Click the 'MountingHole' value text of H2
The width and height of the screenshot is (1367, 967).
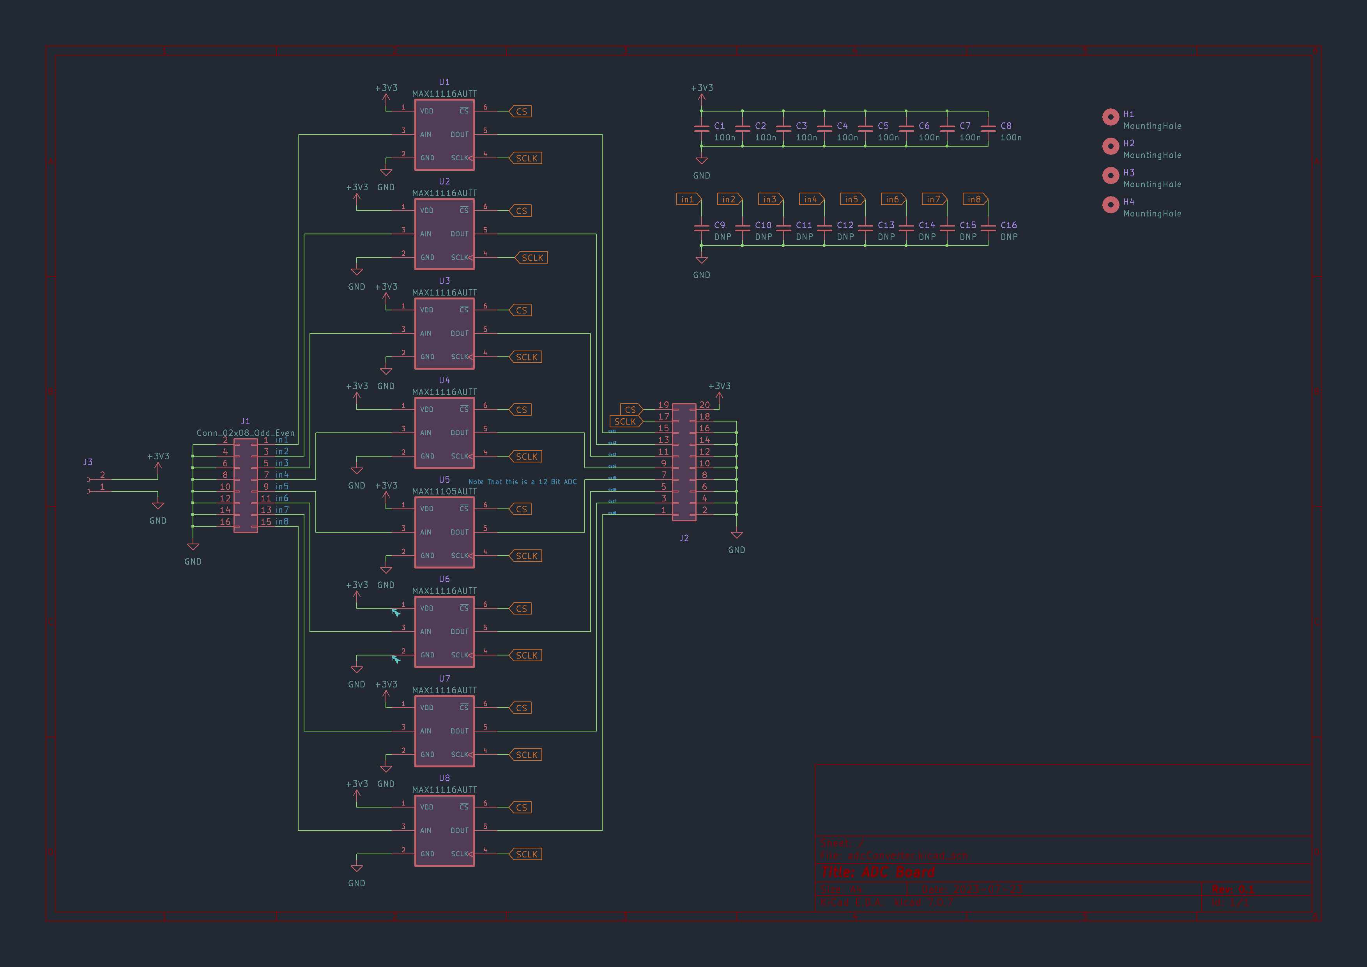(x=1152, y=155)
